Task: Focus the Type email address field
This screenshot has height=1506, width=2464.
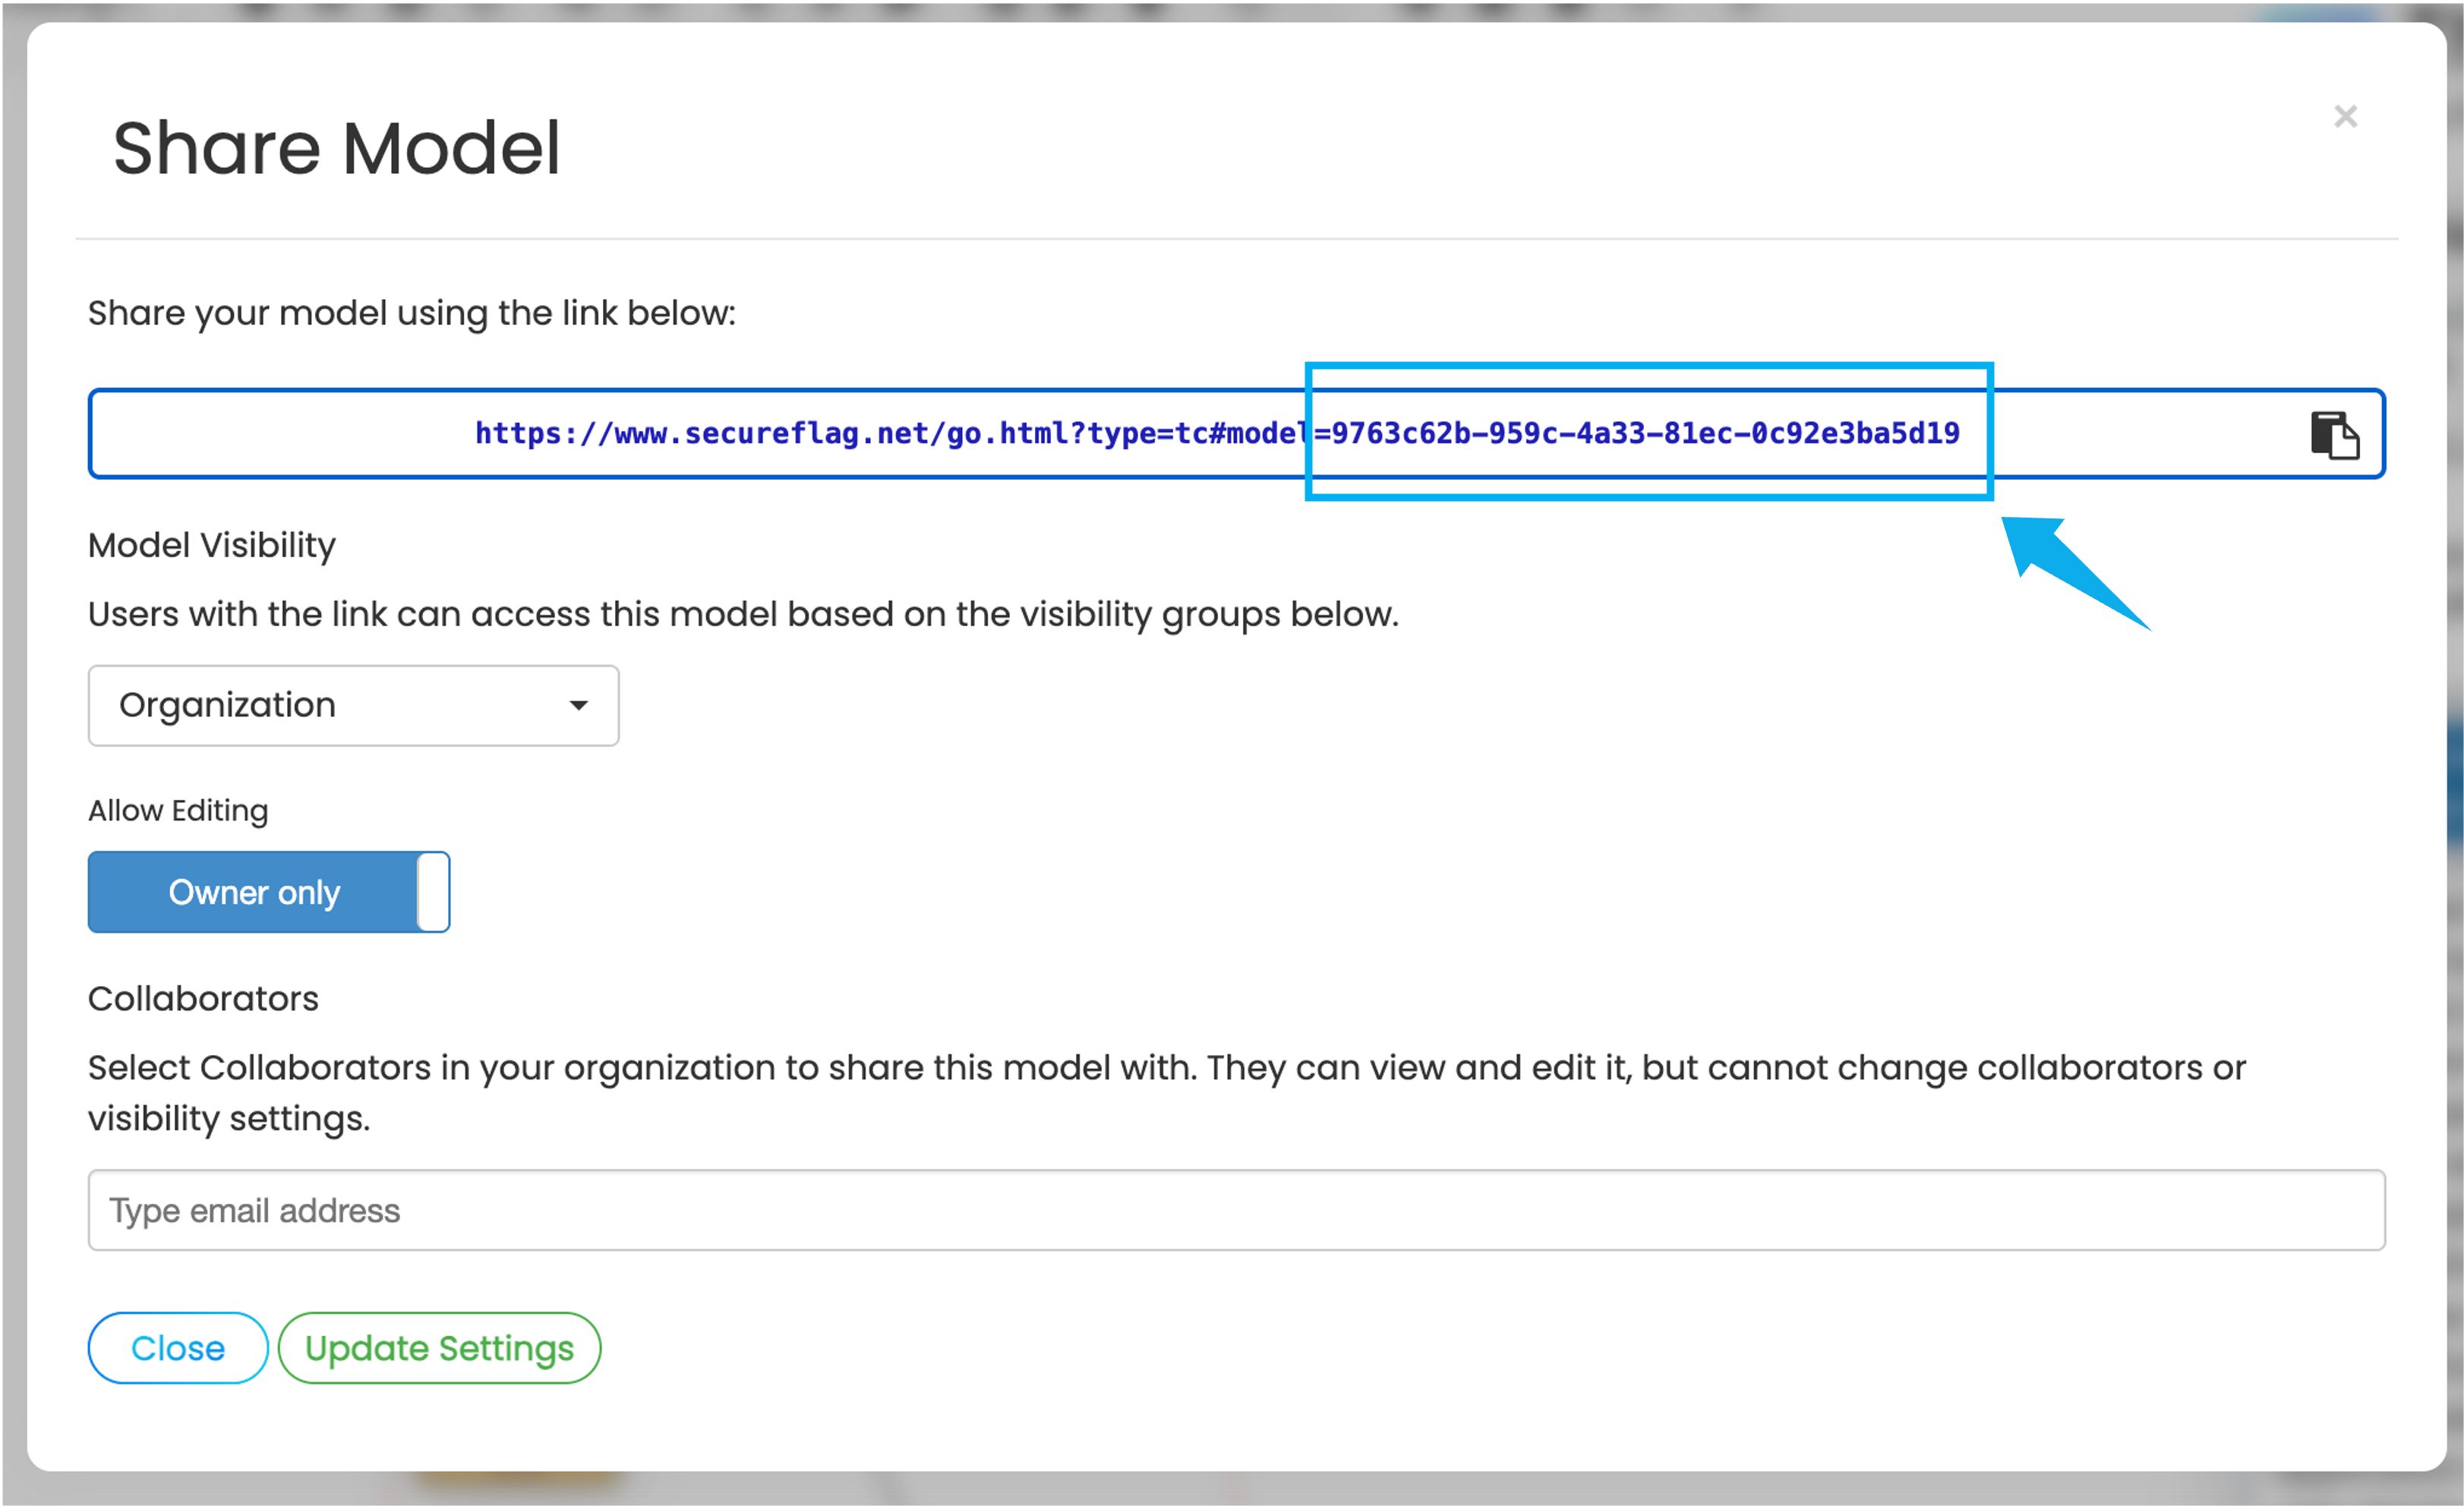Action: tap(1236, 1210)
